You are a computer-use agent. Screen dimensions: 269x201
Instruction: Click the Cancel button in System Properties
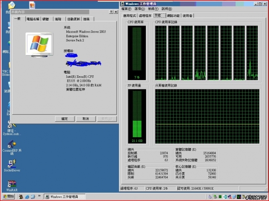point(86,119)
